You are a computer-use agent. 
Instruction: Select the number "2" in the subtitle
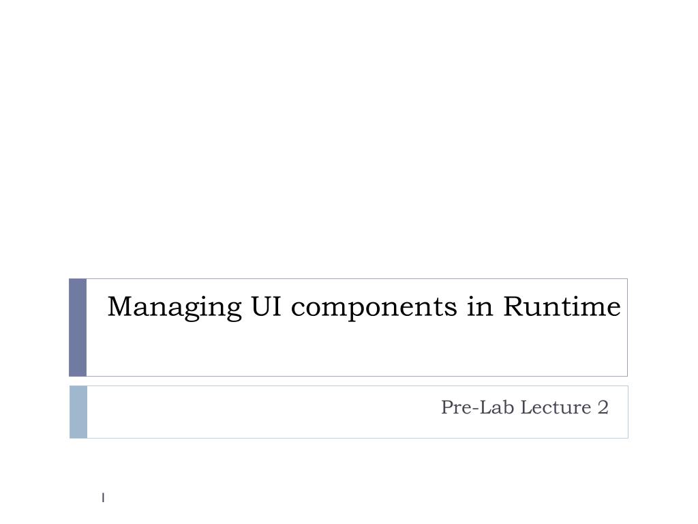click(603, 407)
